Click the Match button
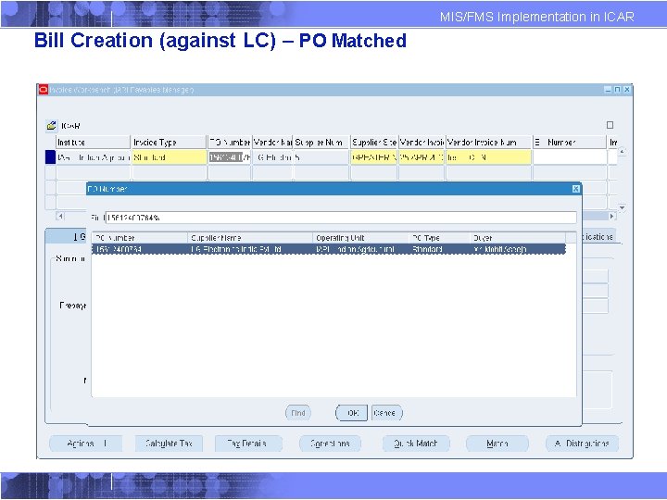 [x=497, y=444]
